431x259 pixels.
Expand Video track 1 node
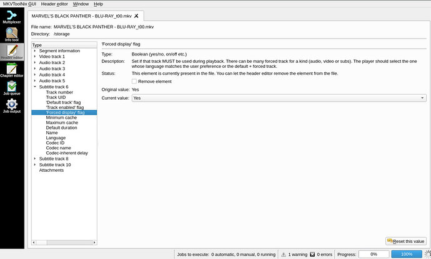[35, 57]
